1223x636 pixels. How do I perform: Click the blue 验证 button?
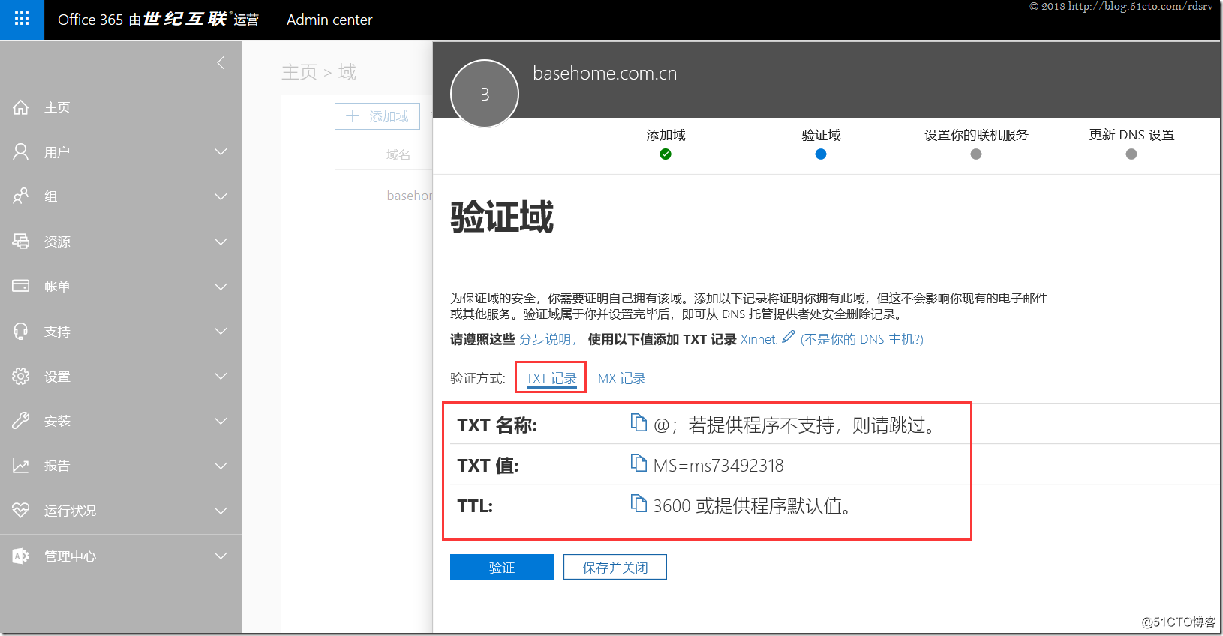click(502, 567)
